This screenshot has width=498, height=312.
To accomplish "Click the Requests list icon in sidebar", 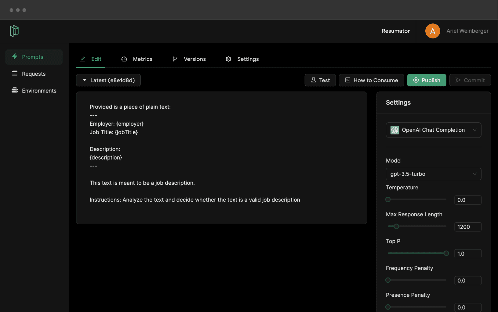I will (15, 74).
